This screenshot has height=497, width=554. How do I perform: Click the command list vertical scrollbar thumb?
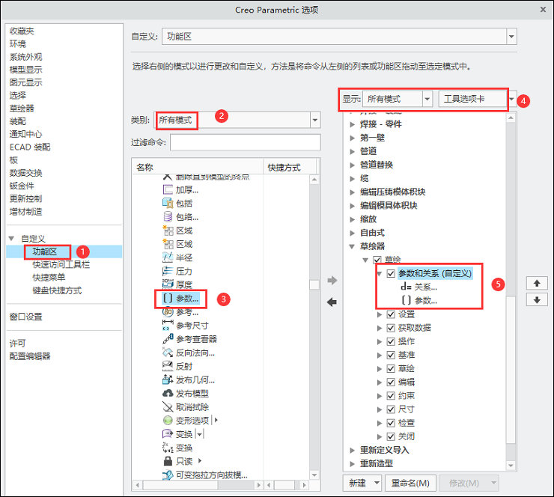tap(314, 284)
